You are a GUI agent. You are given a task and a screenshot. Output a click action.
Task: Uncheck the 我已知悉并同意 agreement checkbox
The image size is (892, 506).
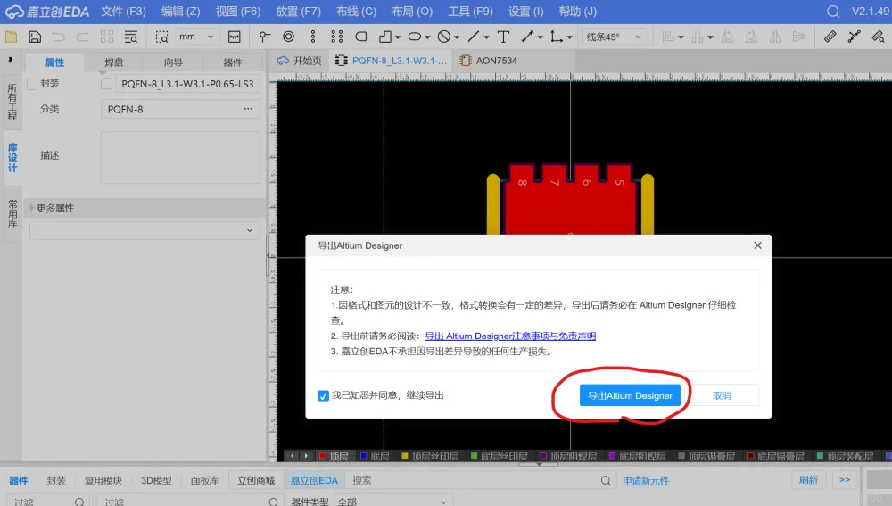coord(323,395)
